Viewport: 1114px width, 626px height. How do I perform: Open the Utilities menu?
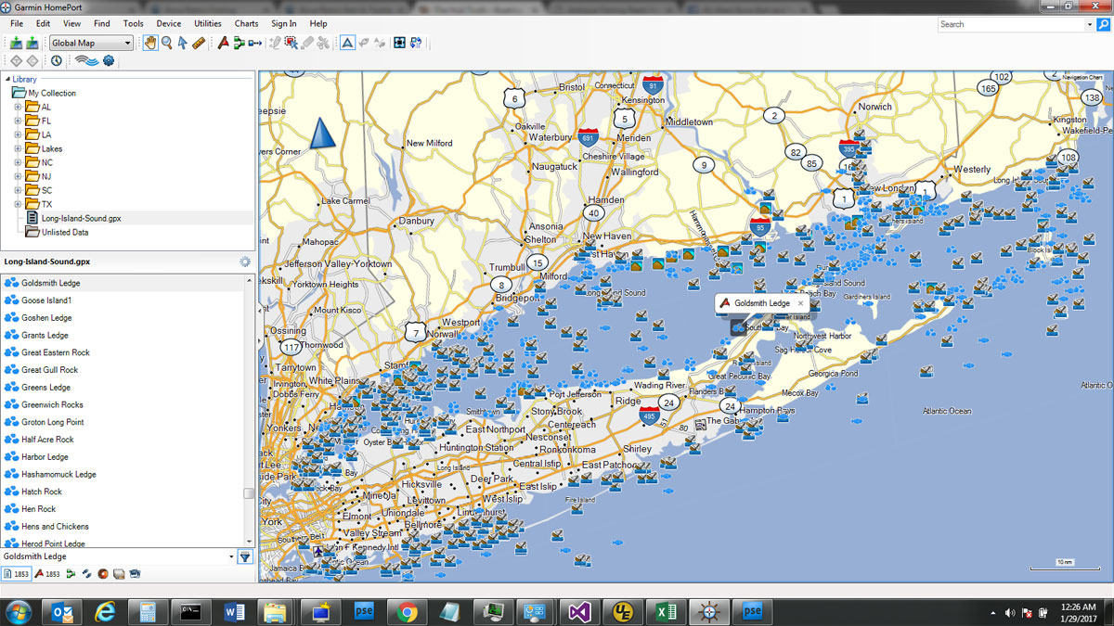208,23
